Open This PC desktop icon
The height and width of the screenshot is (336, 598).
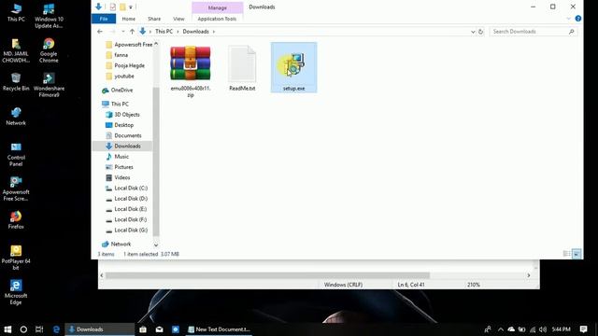[x=16, y=12]
